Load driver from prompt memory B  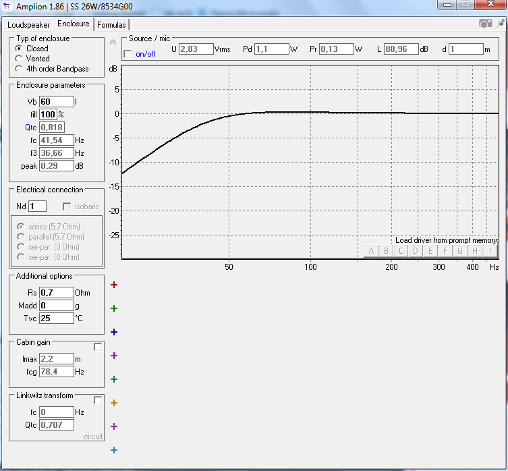point(386,251)
